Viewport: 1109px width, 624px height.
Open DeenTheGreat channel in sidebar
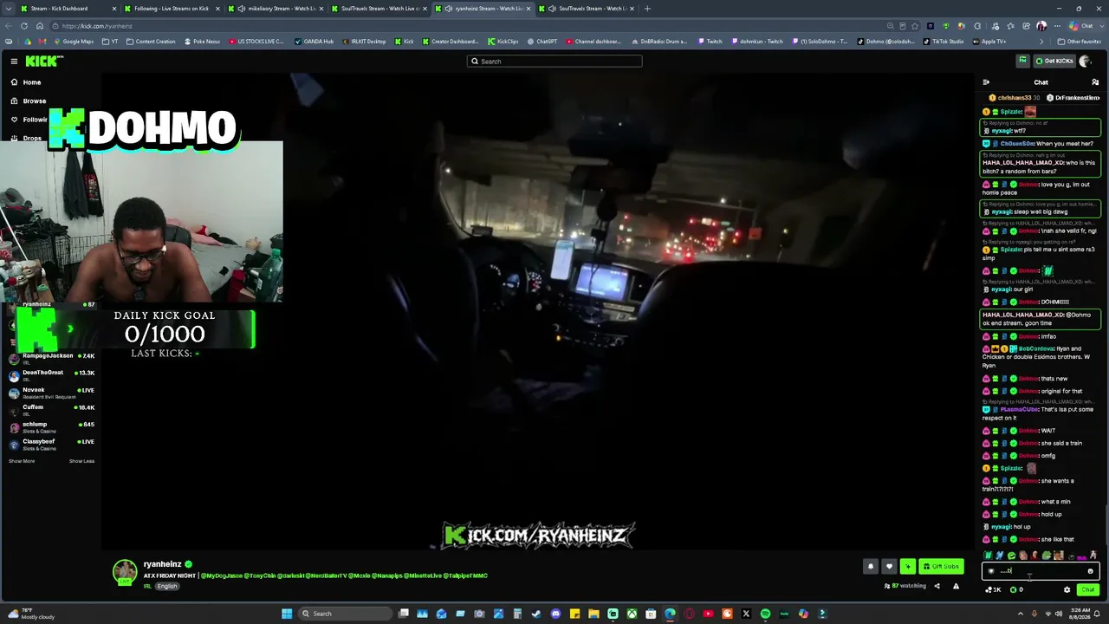pos(52,374)
